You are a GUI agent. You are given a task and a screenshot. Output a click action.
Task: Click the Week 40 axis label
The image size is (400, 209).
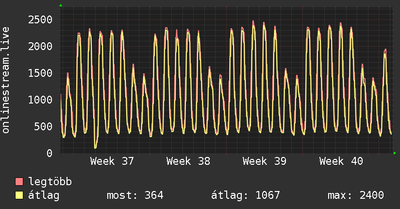(341, 161)
